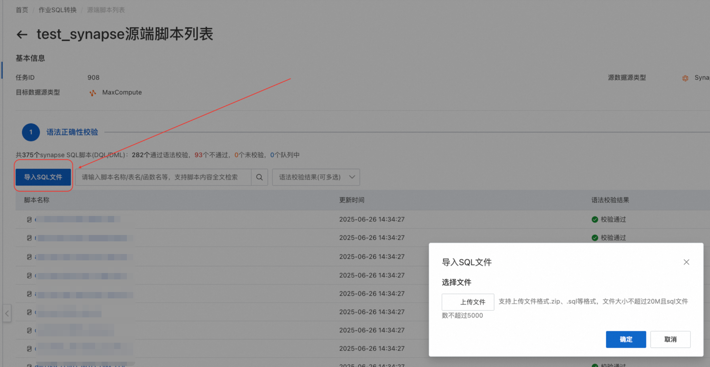Click the 导入SQL文件 button
710x367 pixels.
(43, 177)
